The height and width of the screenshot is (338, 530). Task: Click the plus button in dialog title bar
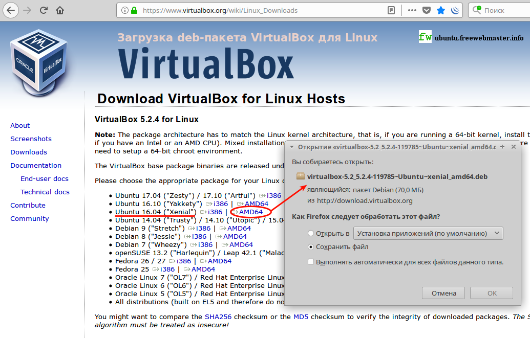(x=502, y=147)
